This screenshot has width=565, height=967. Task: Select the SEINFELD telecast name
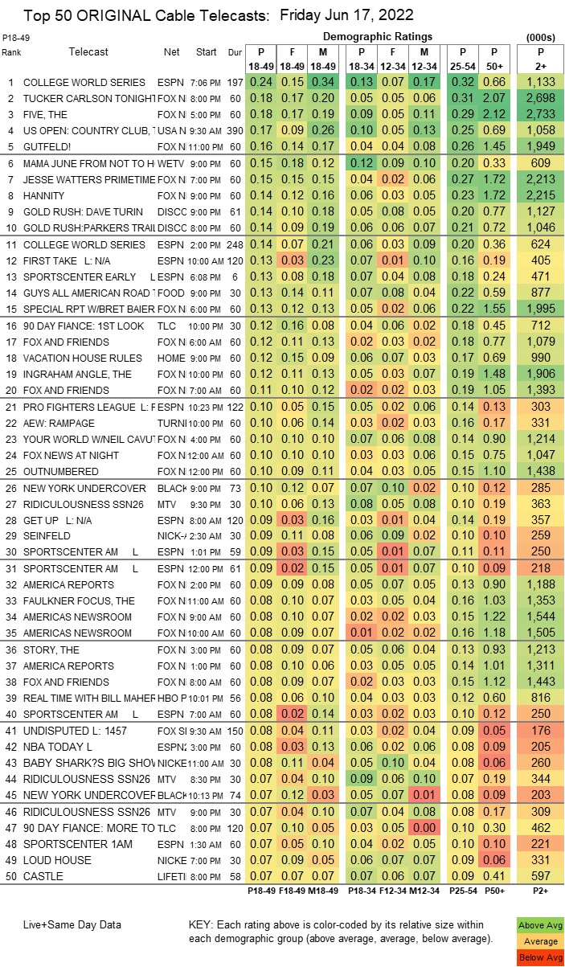47,535
